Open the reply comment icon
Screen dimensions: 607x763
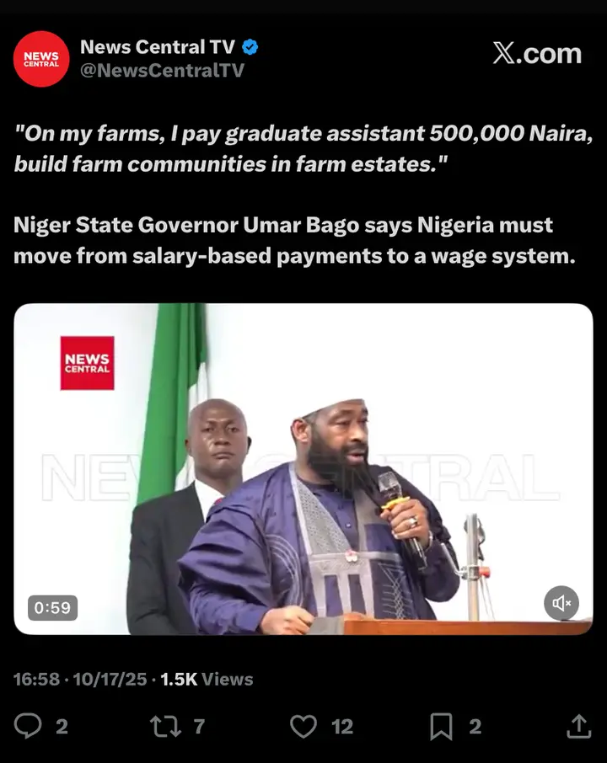[28, 726]
